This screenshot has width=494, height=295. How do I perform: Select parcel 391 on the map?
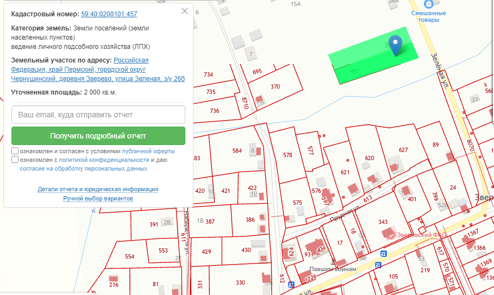click(x=154, y=224)
